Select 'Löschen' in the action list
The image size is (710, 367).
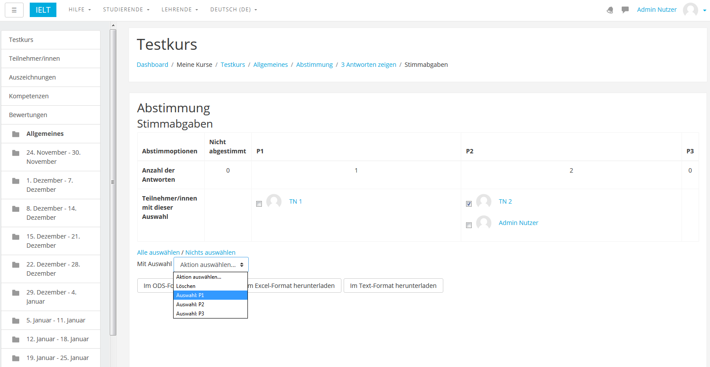[x=210, y=286]
